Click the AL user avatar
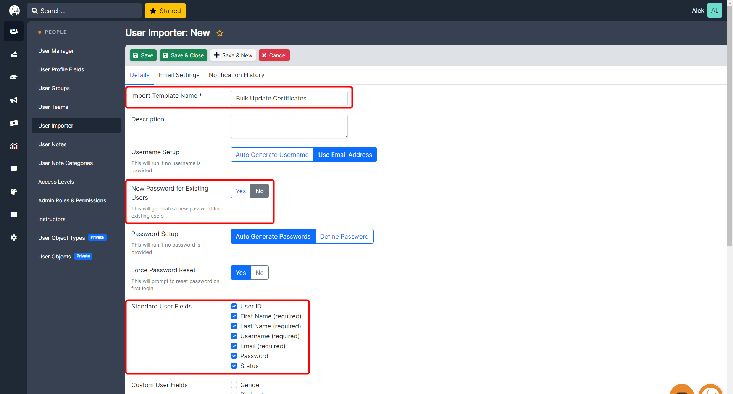733x394 pixels. pos(714,10)
